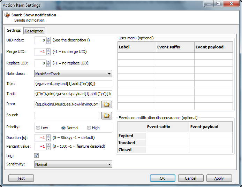Decrease the Merge UID spinner

(48, 53)
